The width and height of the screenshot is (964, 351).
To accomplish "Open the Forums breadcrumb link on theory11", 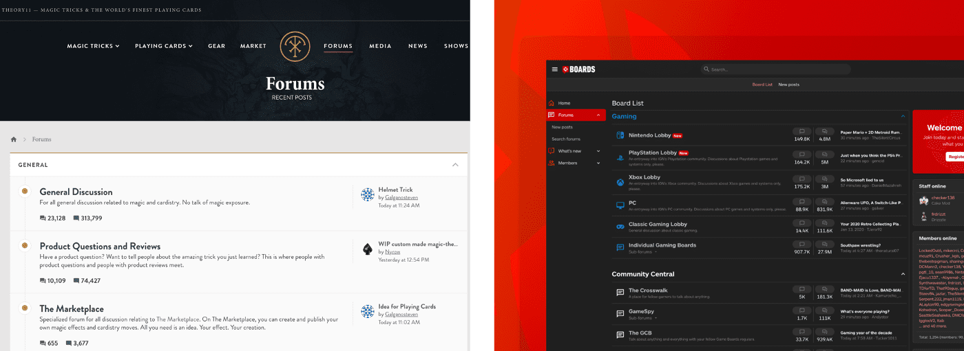I will click(42, 139).
